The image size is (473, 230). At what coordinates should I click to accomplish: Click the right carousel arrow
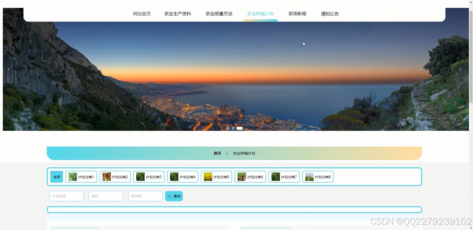click(x=460, y=69)
